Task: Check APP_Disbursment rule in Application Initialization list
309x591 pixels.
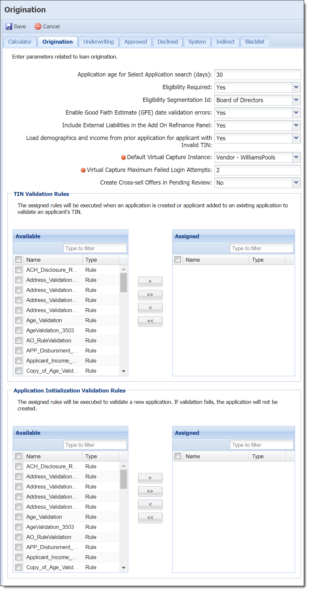Action: 19,547
